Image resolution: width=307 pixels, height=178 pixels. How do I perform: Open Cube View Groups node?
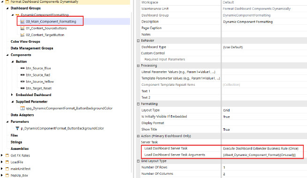tap(25, 41)
